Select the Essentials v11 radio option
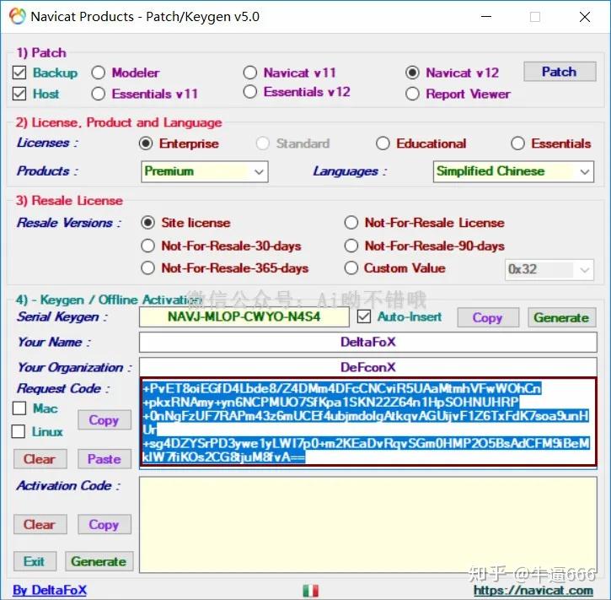This screenshot has height=600, width=611. point(99,94)
